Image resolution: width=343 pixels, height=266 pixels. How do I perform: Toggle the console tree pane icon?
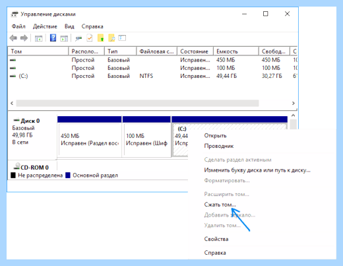tap(38, 38)
